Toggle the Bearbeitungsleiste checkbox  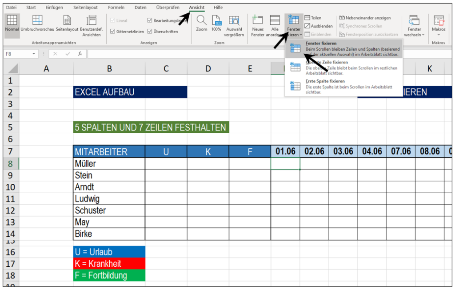(150, 20)
